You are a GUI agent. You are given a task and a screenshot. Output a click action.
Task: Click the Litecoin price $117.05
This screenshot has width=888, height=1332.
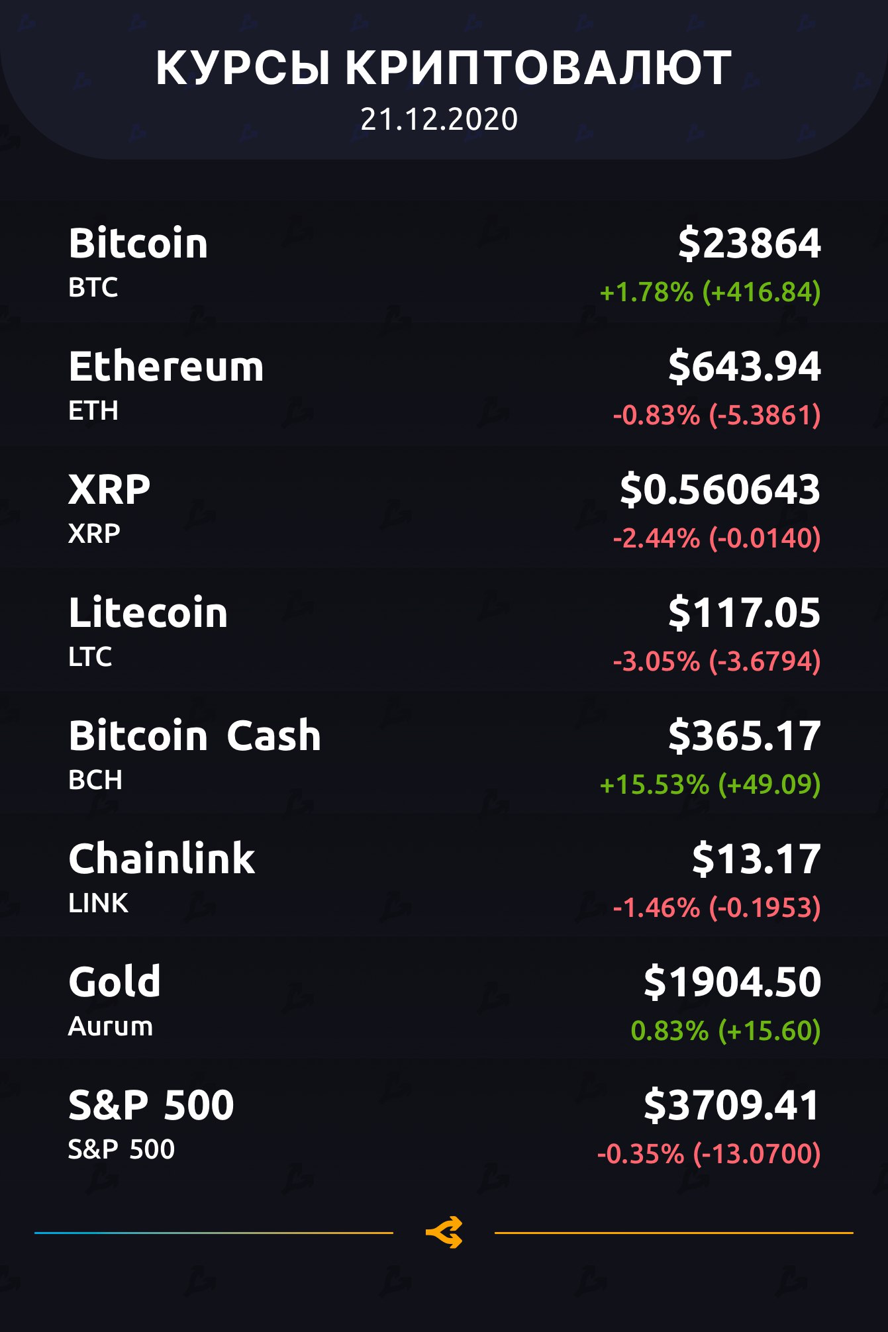coord(744,612)
